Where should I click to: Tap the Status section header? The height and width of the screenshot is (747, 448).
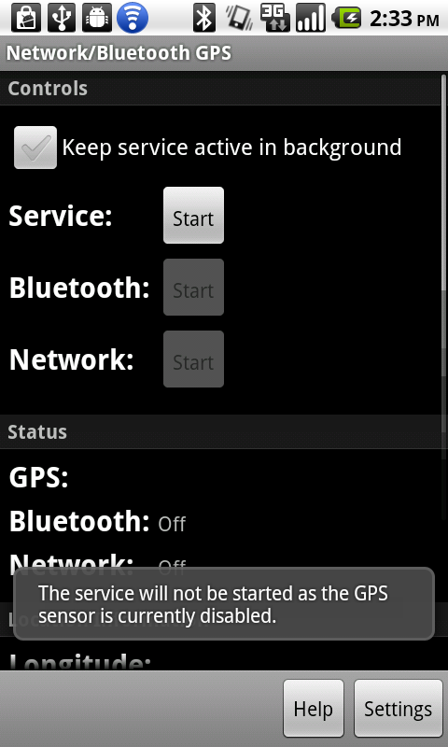tap(224, 431)
